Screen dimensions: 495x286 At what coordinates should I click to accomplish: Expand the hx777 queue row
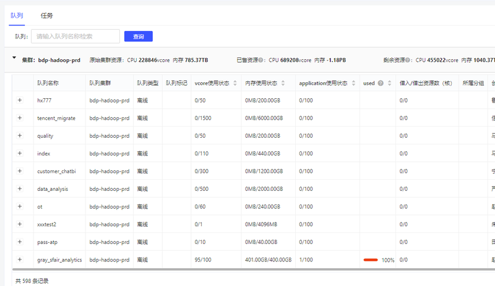19,100
